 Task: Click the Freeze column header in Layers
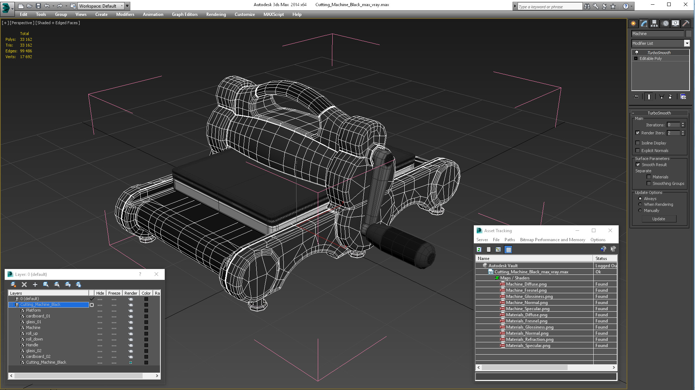click(x=114, y=293)
